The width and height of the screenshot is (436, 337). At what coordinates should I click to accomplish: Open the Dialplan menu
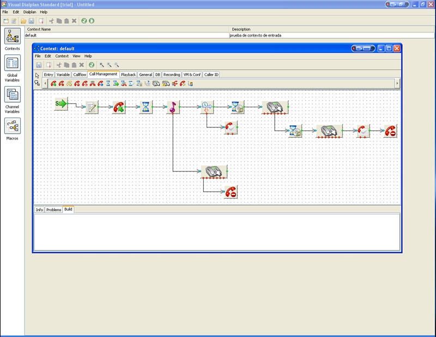click(x=29, y=12)
